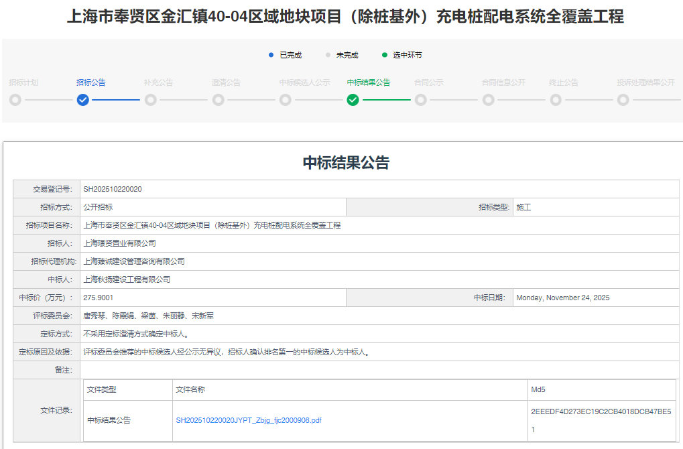Click the 已完成 blue legend dot

pyautogui.click(x=271, y=55)
